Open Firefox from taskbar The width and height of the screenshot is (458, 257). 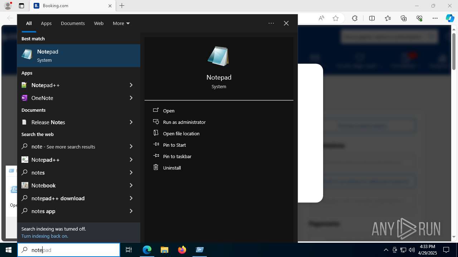182,250
